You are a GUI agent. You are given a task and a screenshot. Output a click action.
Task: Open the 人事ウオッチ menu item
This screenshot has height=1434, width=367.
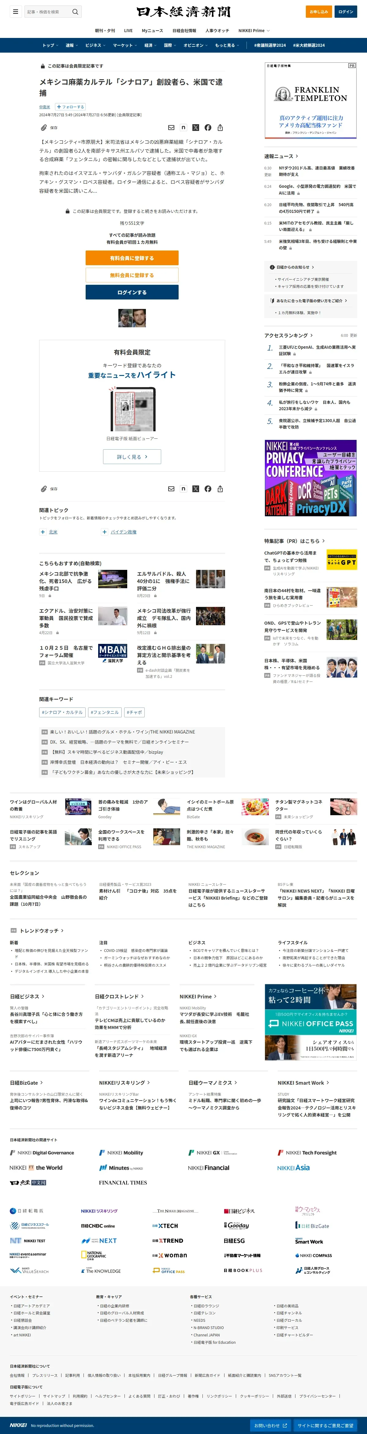click(x=217, y=31)
